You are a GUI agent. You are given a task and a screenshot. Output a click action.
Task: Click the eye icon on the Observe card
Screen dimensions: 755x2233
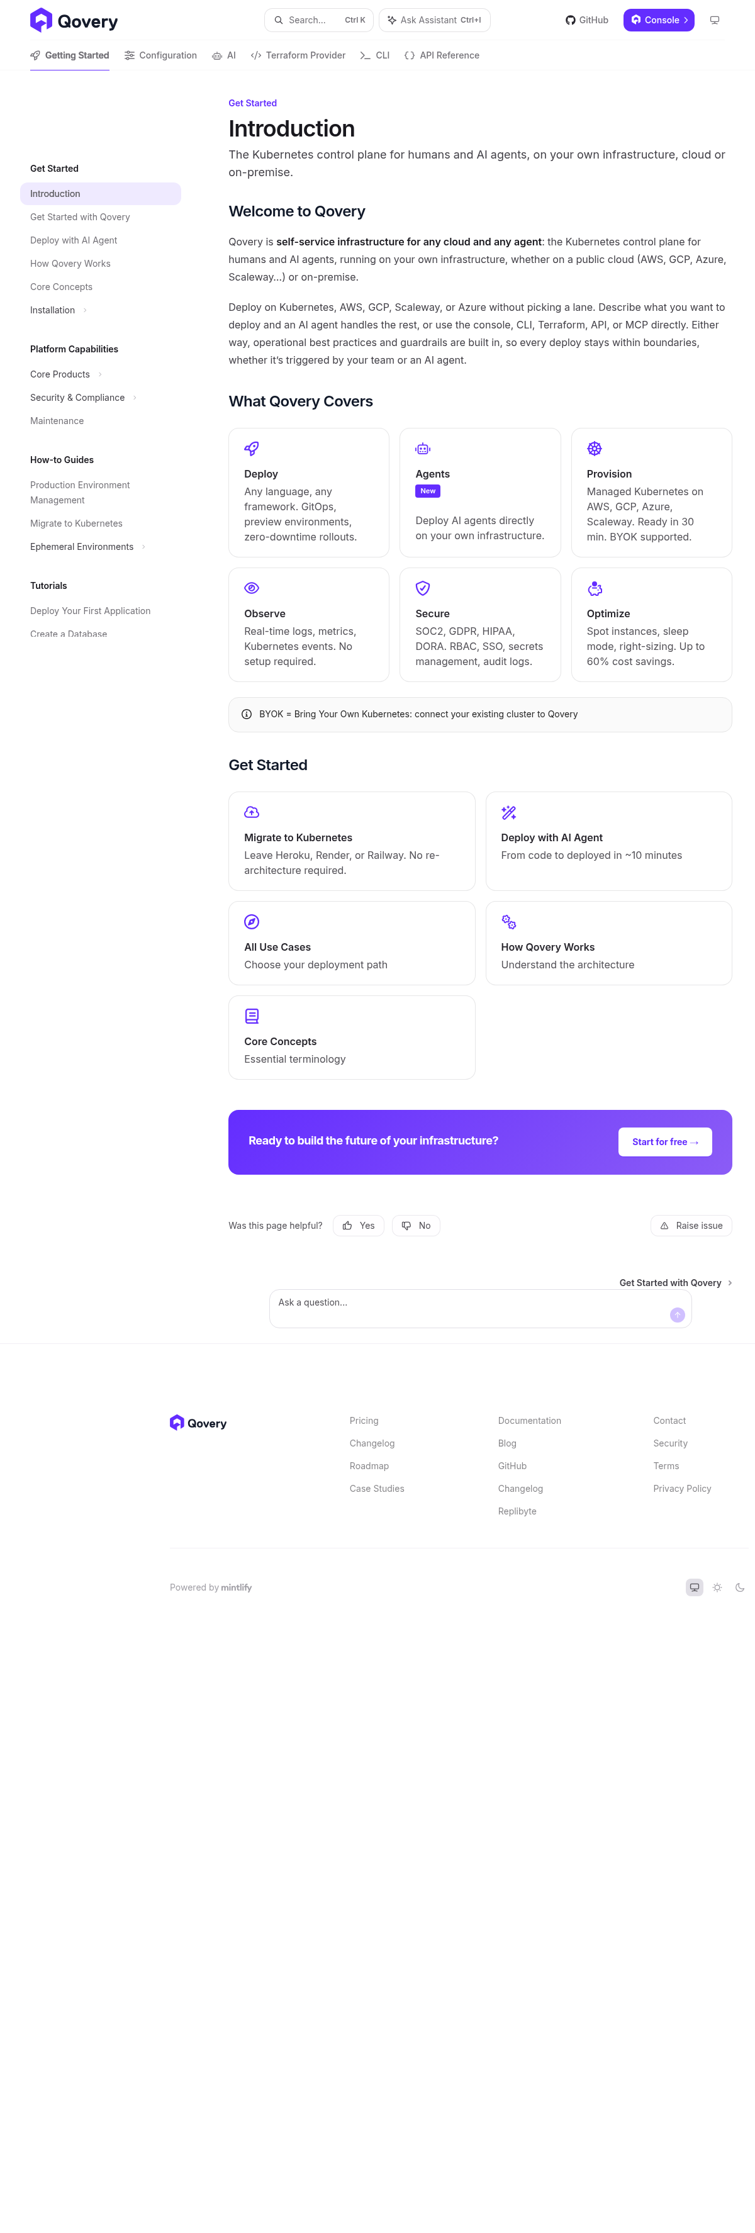click(x=252, y=588)
